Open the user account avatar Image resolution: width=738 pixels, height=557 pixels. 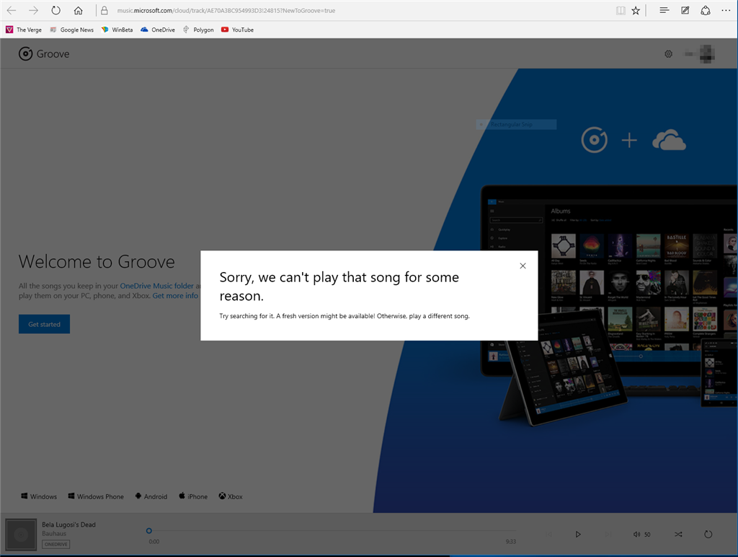pos(706,53)
